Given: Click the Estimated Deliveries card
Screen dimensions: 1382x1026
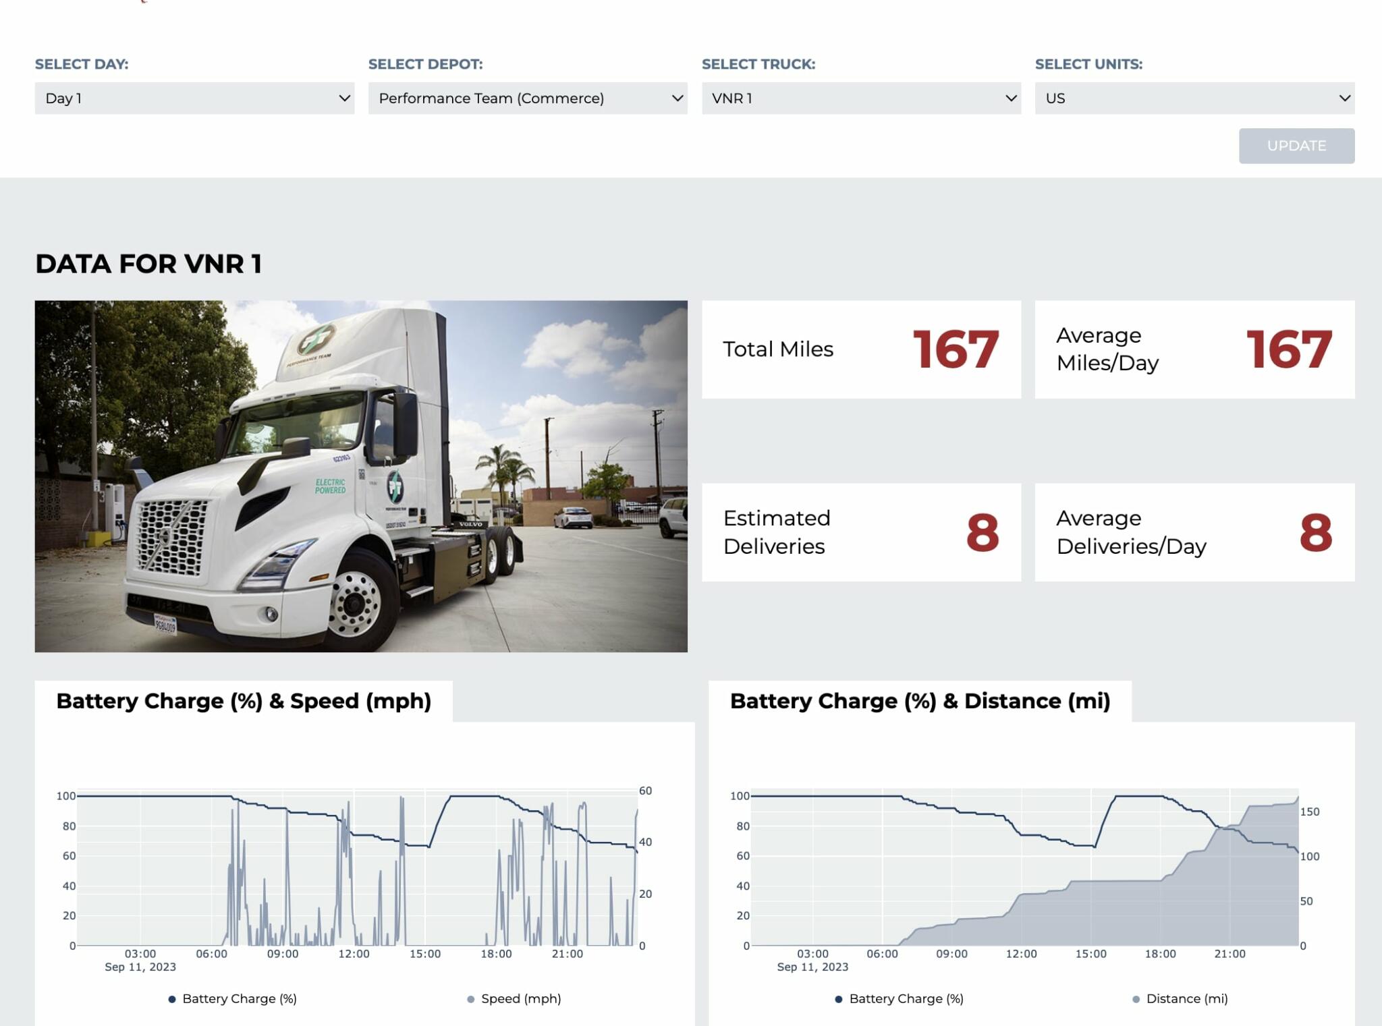Looking at the screenshot, I should (860, 532).
